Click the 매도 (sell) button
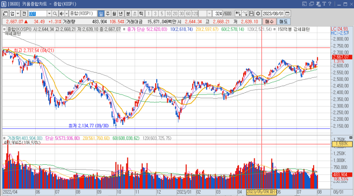The width and height of the screenshot is (354, 196). pyautogui.click(x=283, y=22)
